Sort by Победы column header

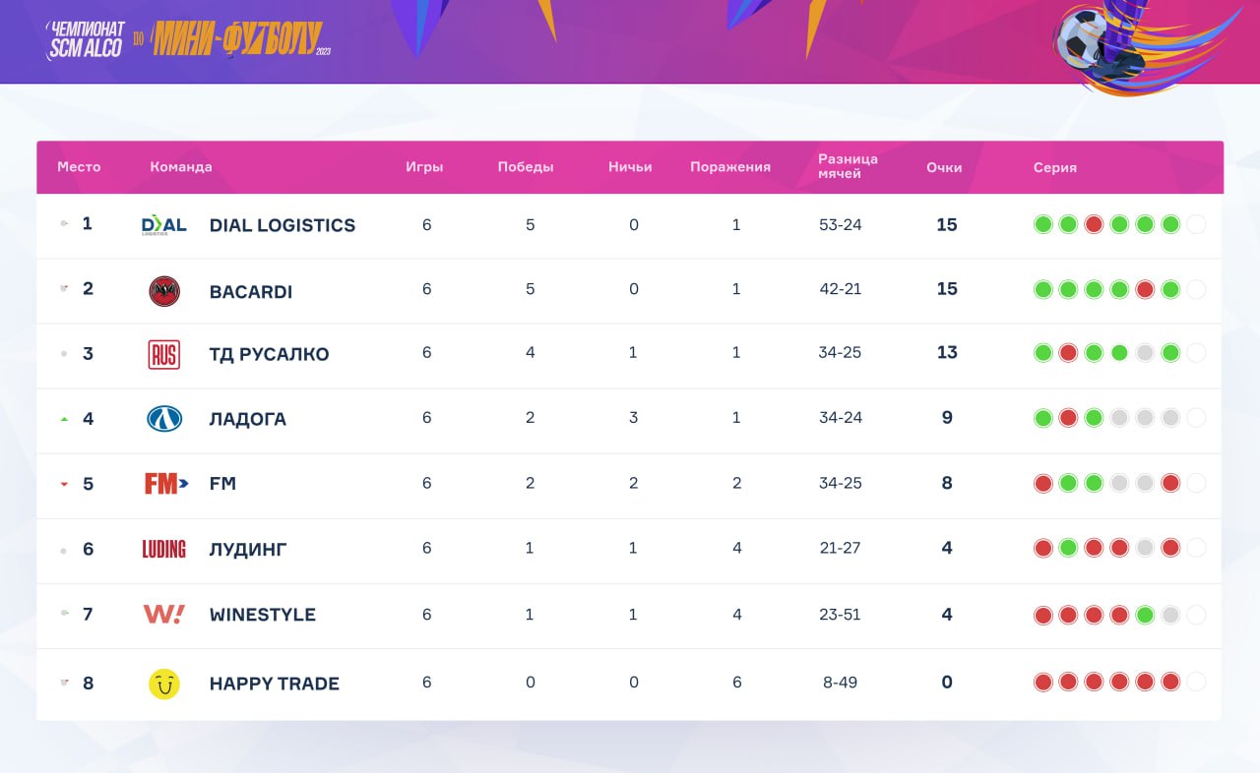526,167
